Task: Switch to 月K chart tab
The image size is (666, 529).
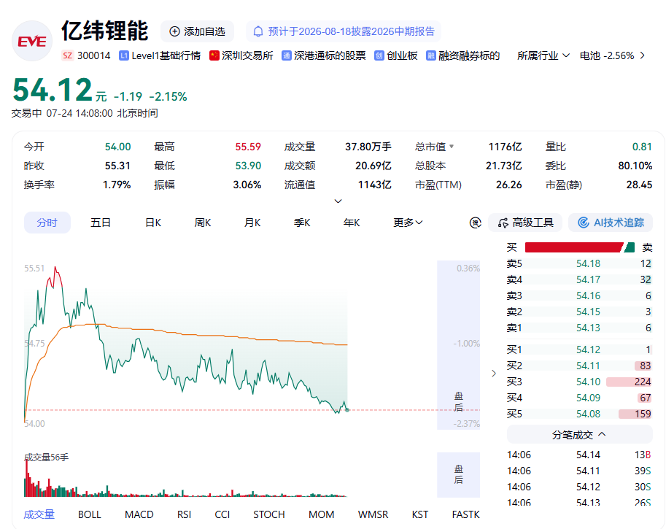Action: (252, 223)
